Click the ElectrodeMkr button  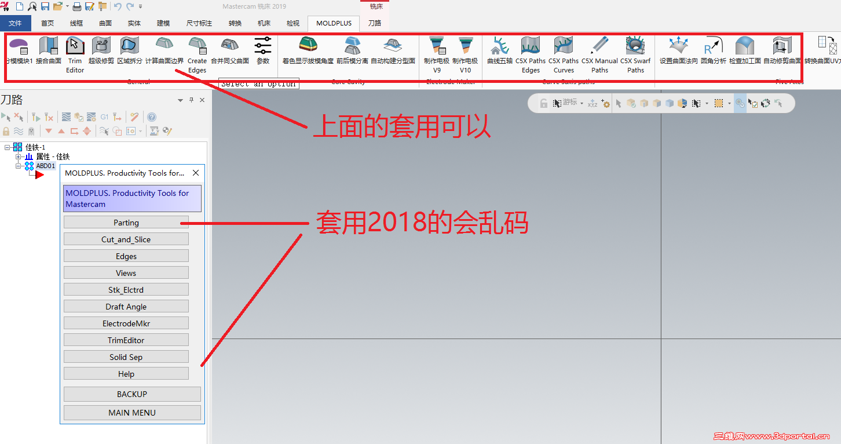coord(126,323)
